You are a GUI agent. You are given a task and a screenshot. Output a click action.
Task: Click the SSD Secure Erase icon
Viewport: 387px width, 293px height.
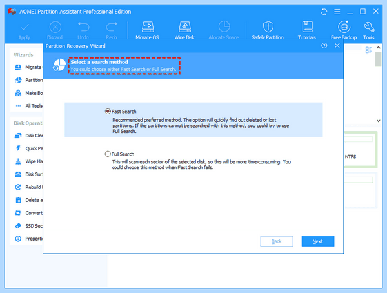(18, 226)
